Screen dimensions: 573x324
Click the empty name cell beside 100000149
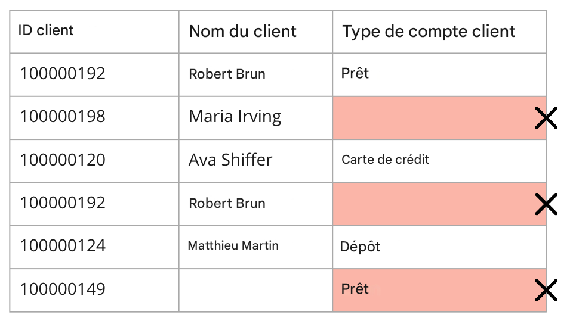click(x=255, y=289)
